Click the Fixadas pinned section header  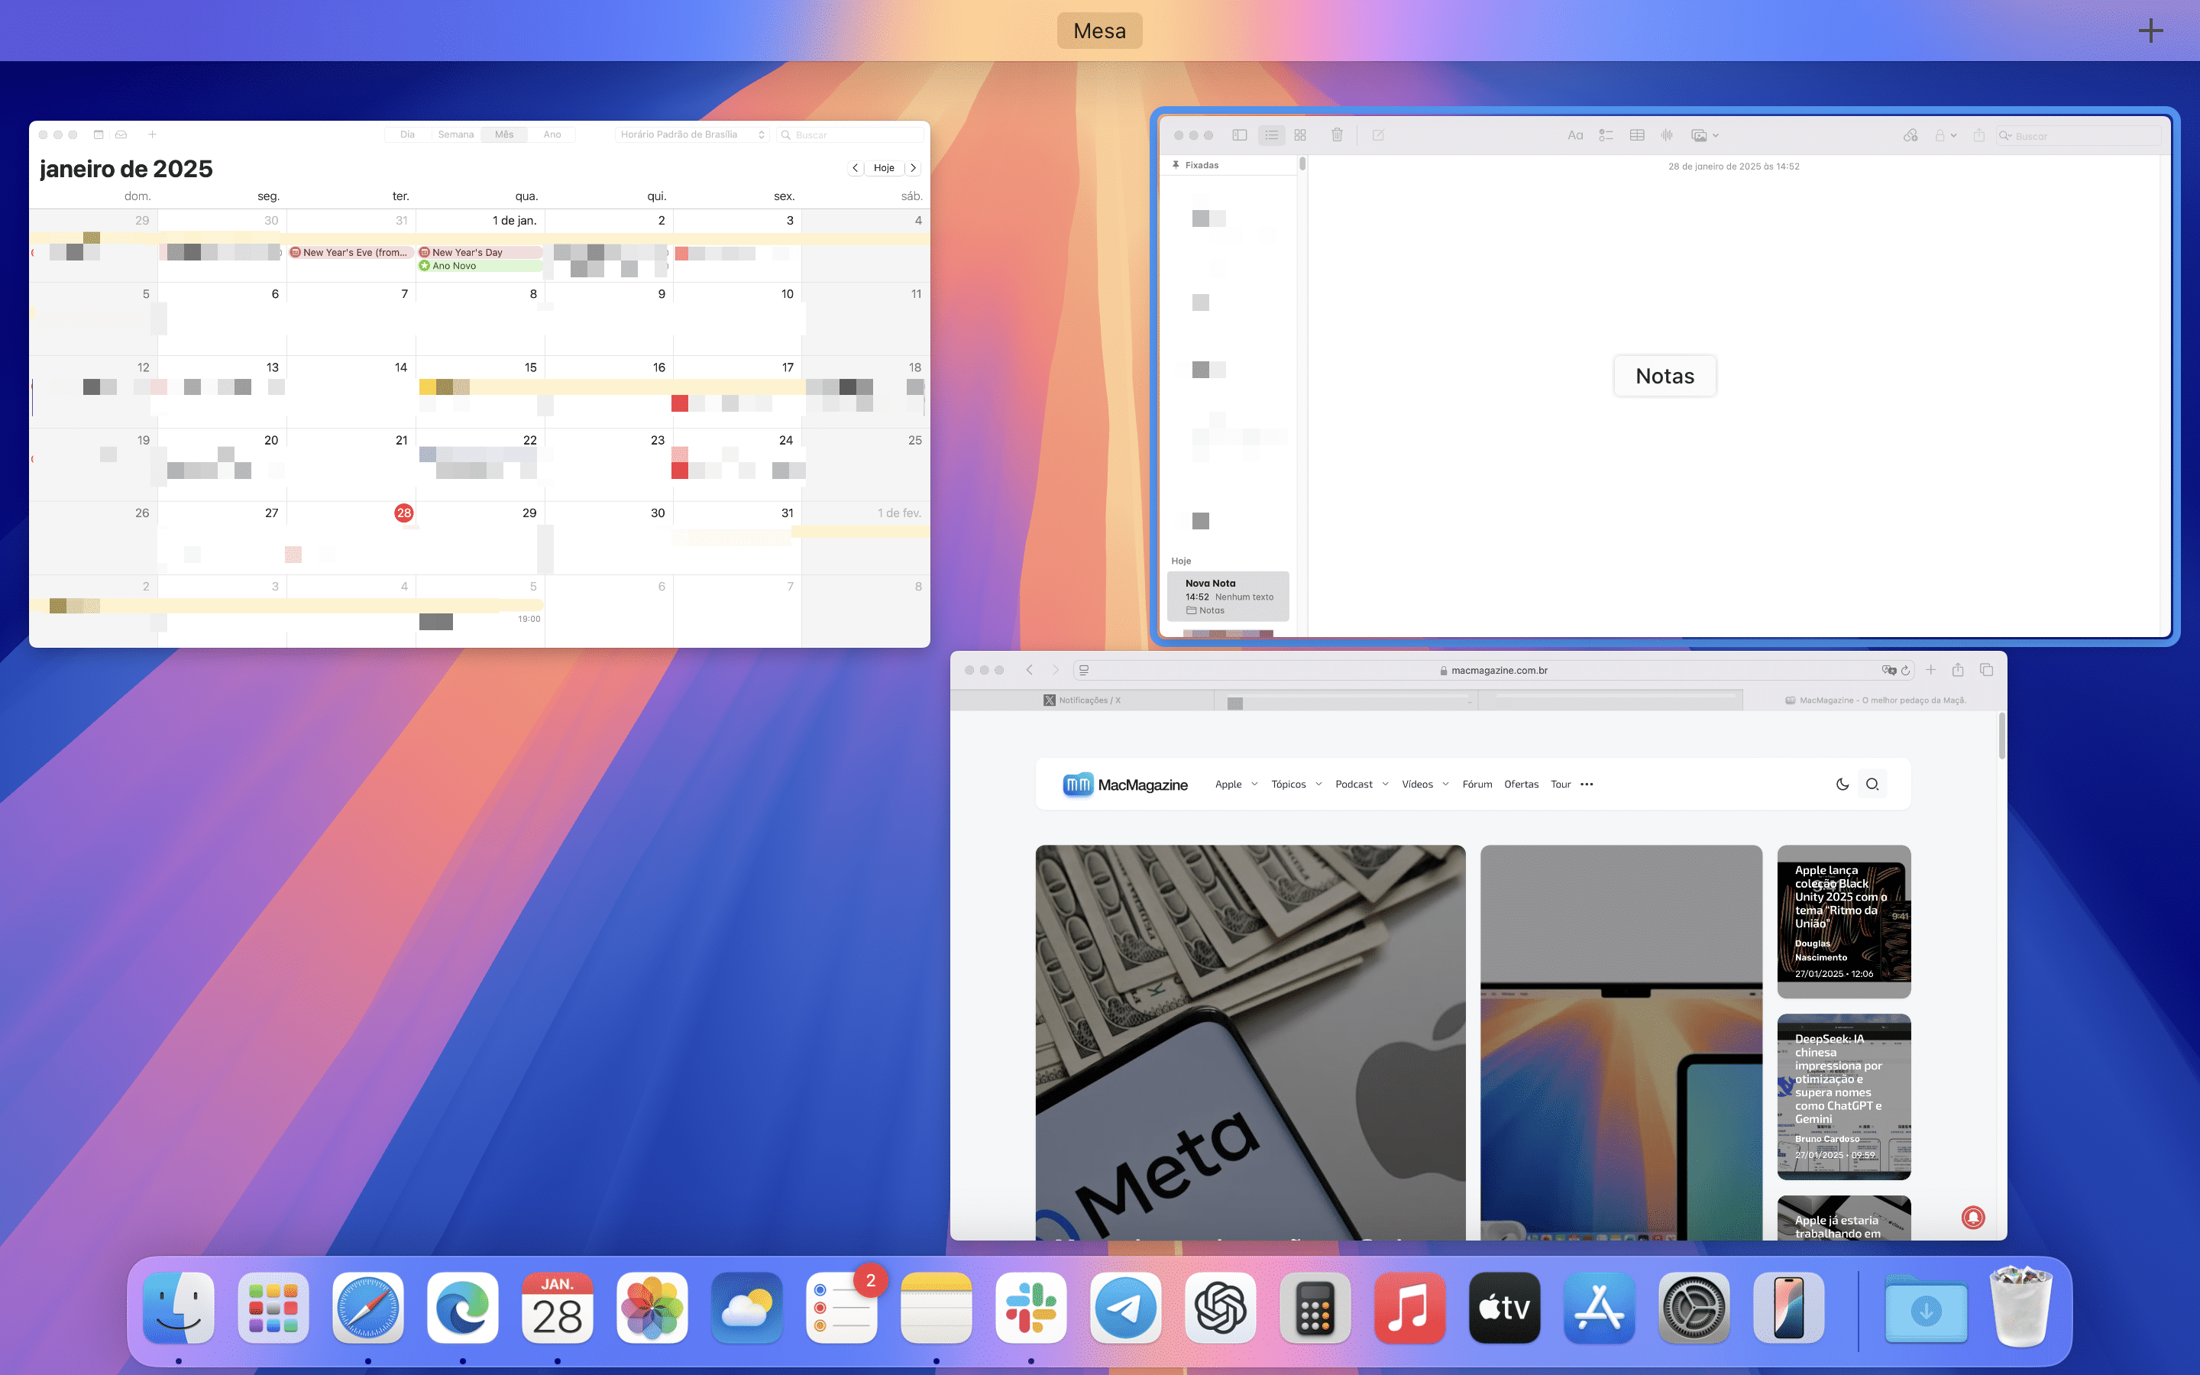click(x=1195, y=166)
